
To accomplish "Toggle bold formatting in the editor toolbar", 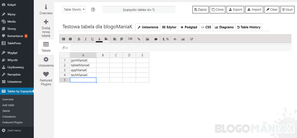I will (79, 39).
